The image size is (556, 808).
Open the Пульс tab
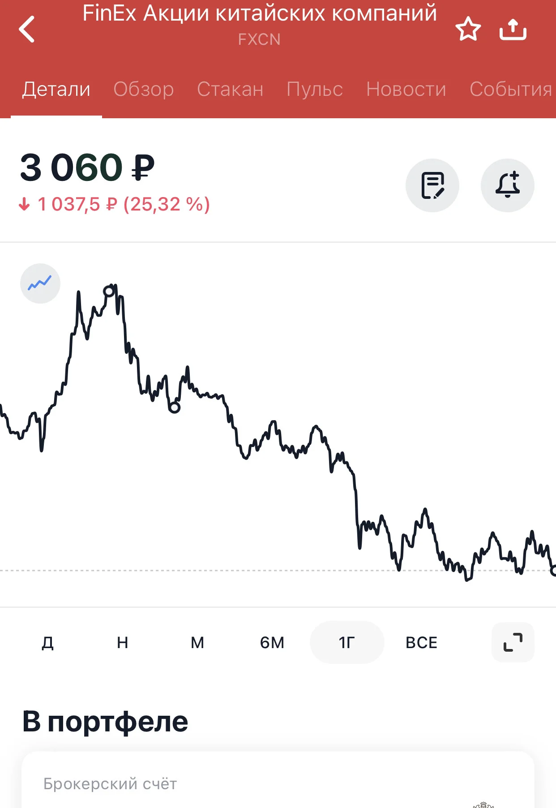click(x=315, y=89)
